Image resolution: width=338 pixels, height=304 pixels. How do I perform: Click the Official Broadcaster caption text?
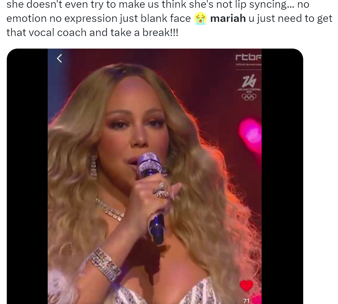(248, 65)
